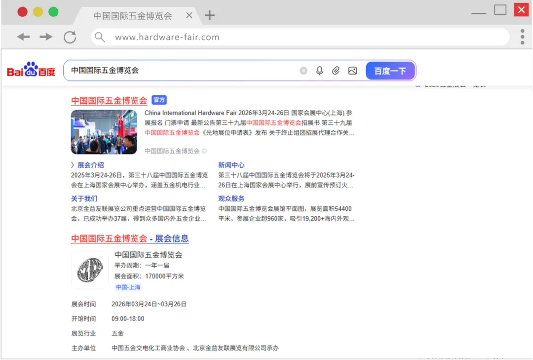Open the 新闻中心 link
533x360 pixels.
231,165
